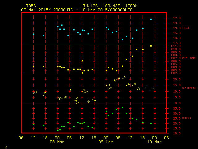Viewport: 198px width, 149px height.
Task: Select the rightmost green humidity data point
Action: [151, 124]
